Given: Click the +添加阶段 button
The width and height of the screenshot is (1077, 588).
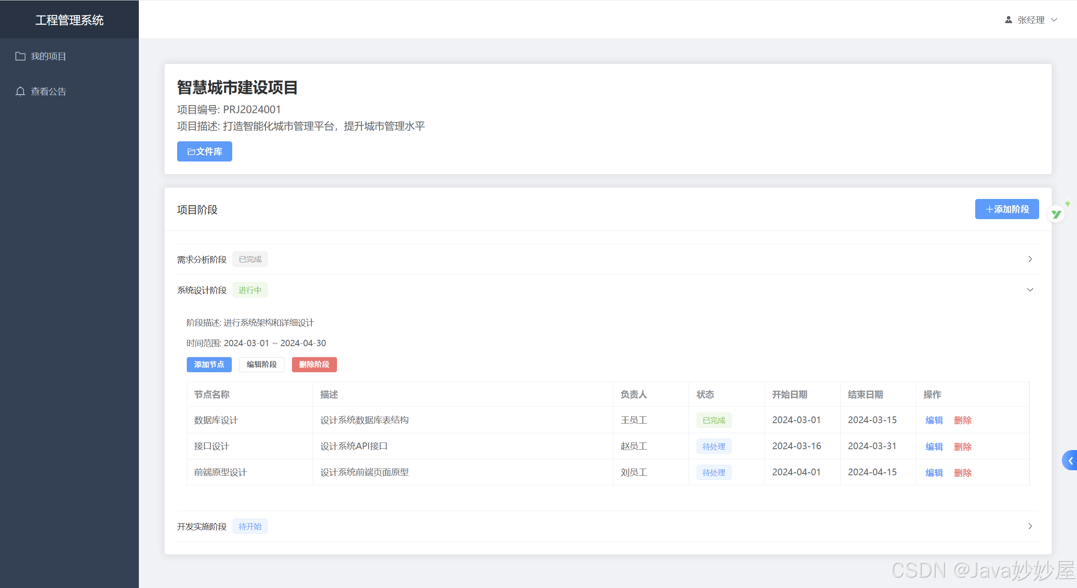Looking at the screenshot, I should pos(1007,209).
